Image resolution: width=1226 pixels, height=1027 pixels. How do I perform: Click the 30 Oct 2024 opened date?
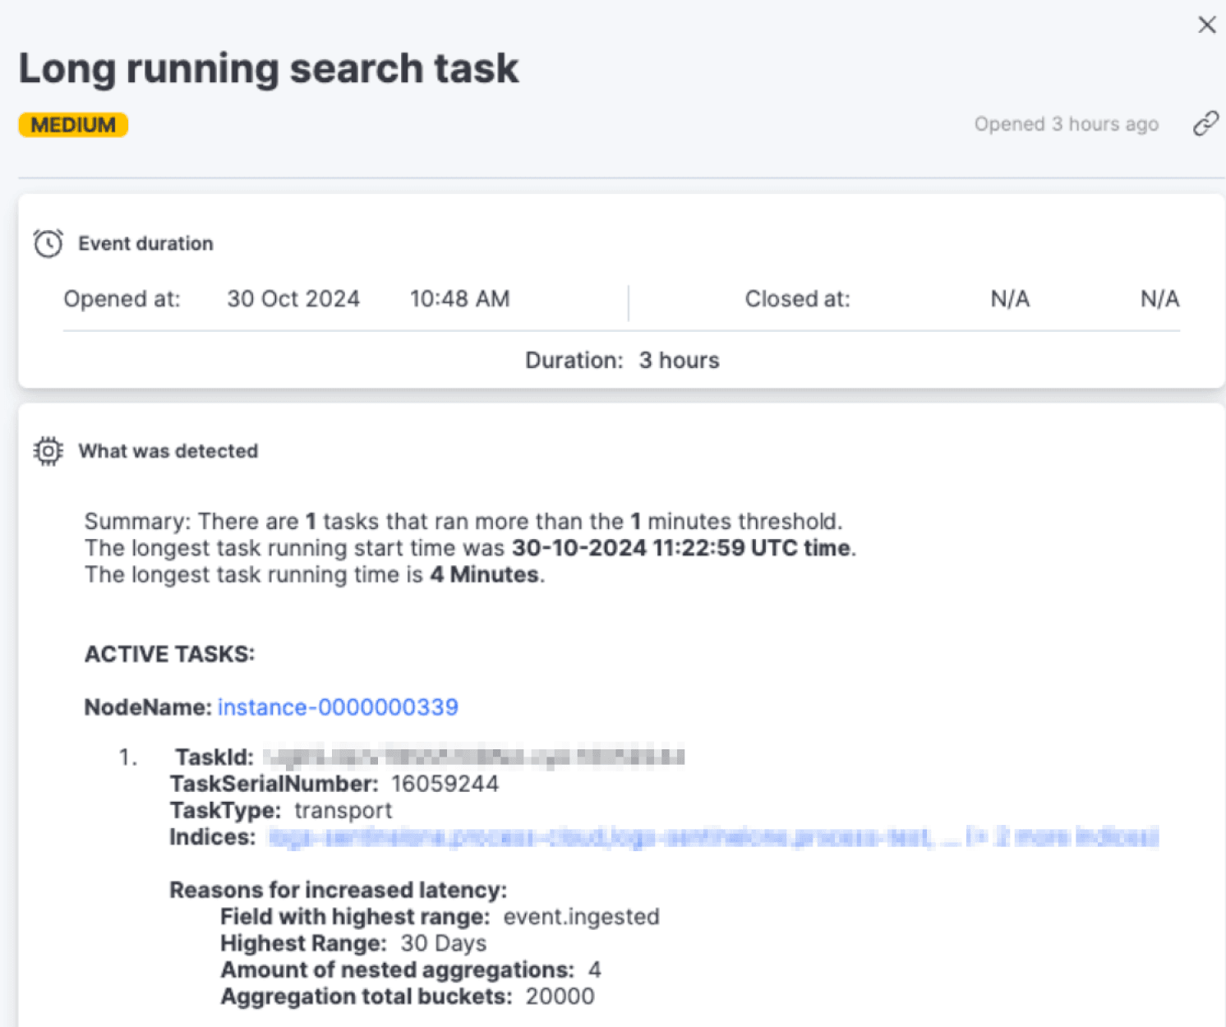(293, 299)
